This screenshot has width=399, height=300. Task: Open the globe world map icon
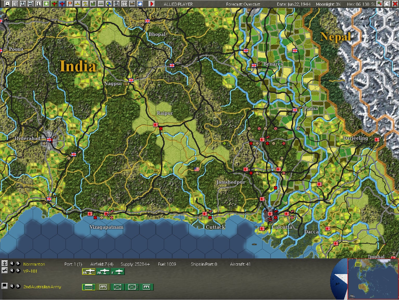click(x=109, y=4)
